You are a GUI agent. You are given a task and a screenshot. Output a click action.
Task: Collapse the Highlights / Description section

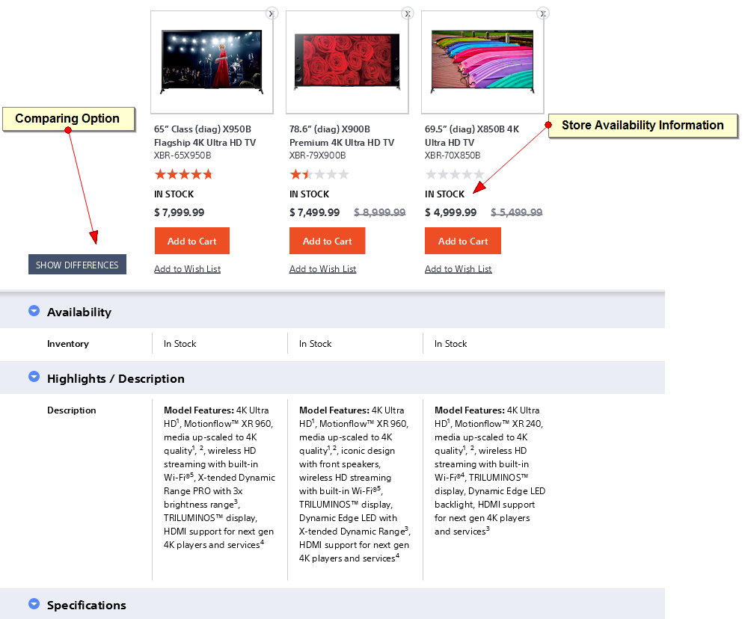[34, 378]
